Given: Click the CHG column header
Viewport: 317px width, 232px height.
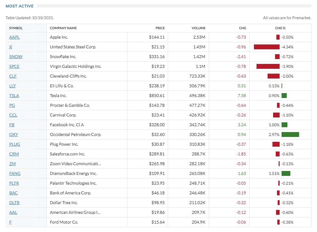Looking at the screenshot, I should click(243, 28).
